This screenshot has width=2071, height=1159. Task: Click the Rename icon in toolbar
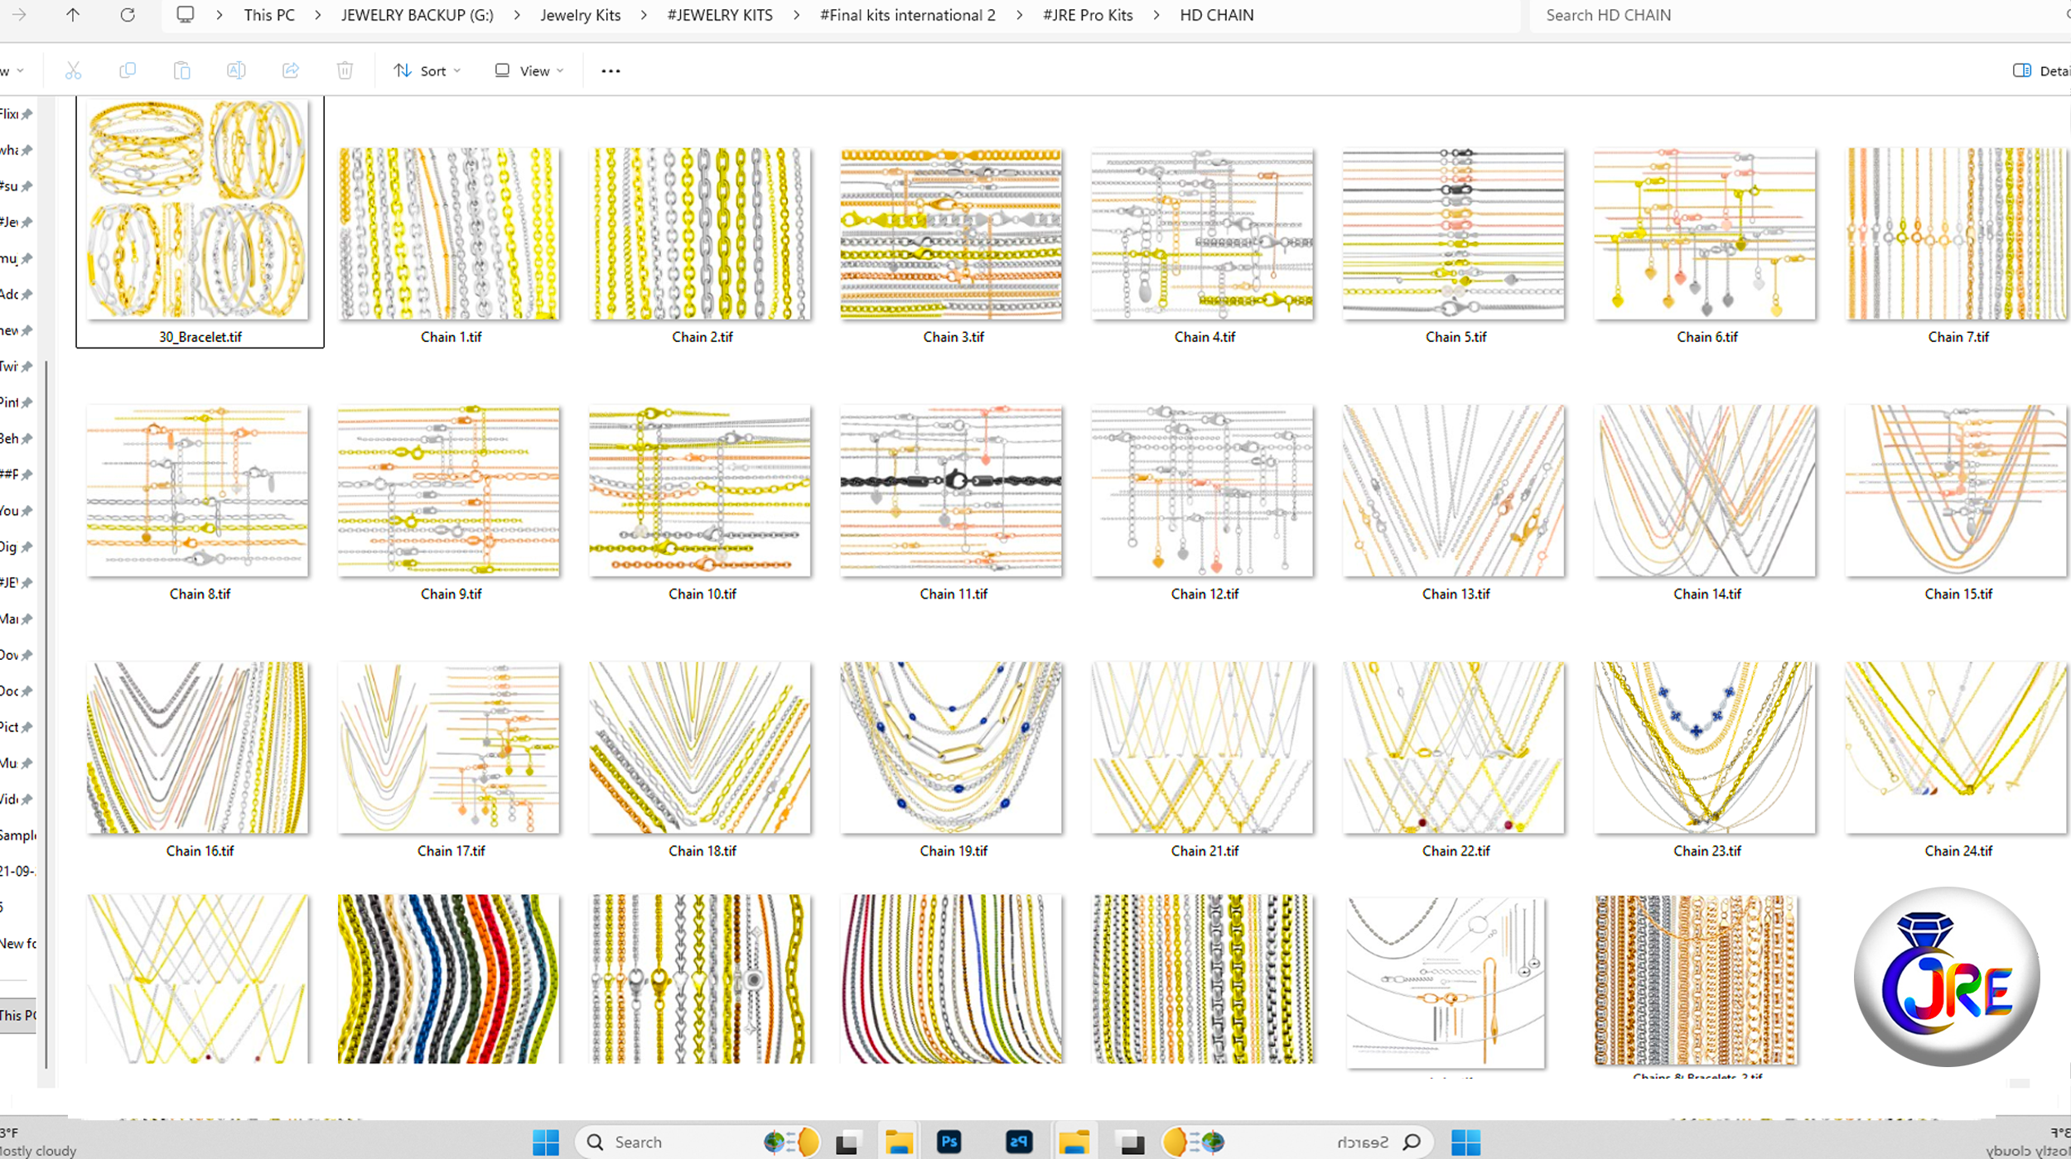(236, 71)
